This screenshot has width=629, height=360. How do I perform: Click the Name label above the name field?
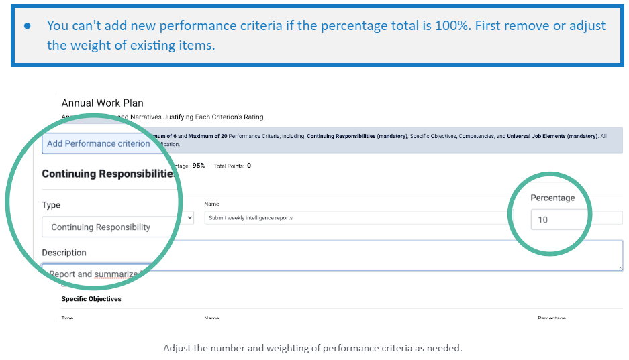(x=211, y=204)
